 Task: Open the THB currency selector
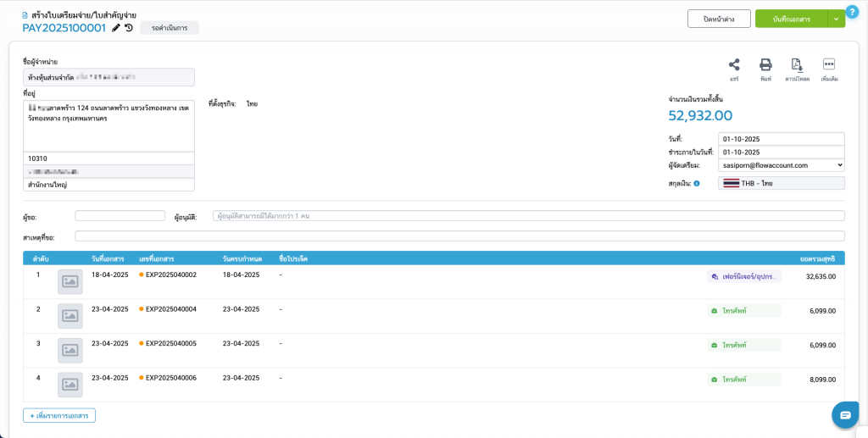pyautogui.click(x=781, y=183)
